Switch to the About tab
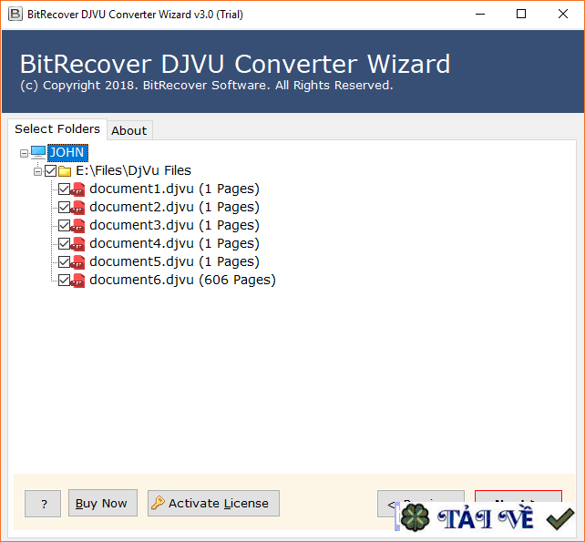This screenshot has height=542, width=585. pyautogui.click(x=129, y=130)
